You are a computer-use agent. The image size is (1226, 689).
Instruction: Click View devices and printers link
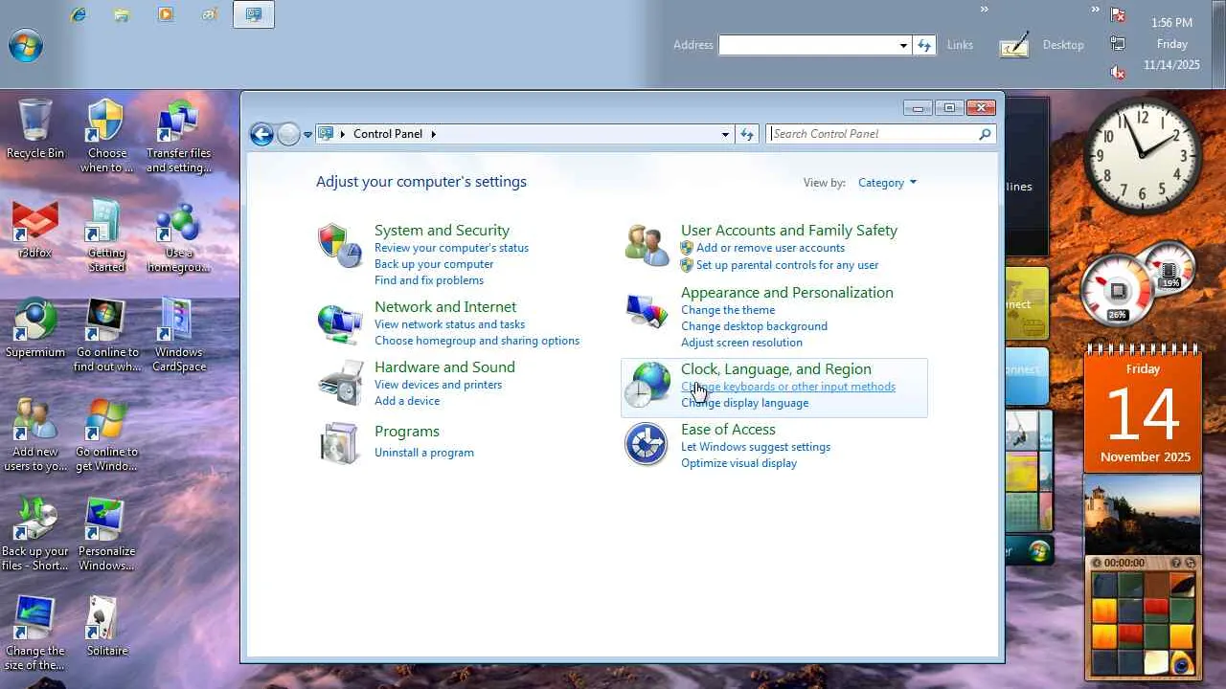[x=438, y=385]
